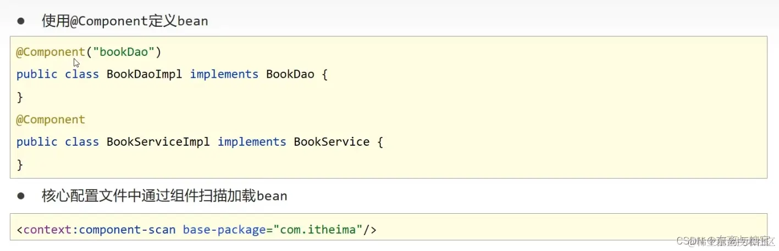Click "public class" before BookServiceImpl
Viewport: 779px width, 251px height.
58,142
